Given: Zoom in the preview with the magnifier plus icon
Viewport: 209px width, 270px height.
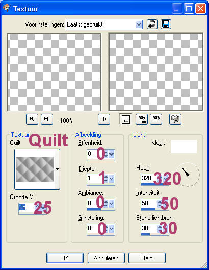Looking at the screenshot, I should pyautogui.click(x=47, y=119).
